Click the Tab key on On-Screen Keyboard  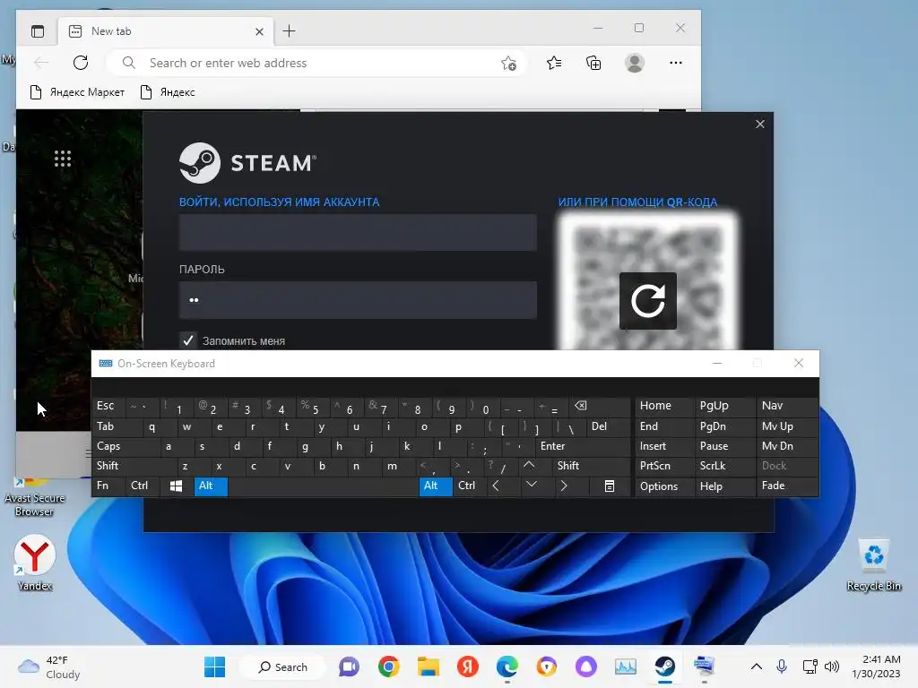point(117,426)
